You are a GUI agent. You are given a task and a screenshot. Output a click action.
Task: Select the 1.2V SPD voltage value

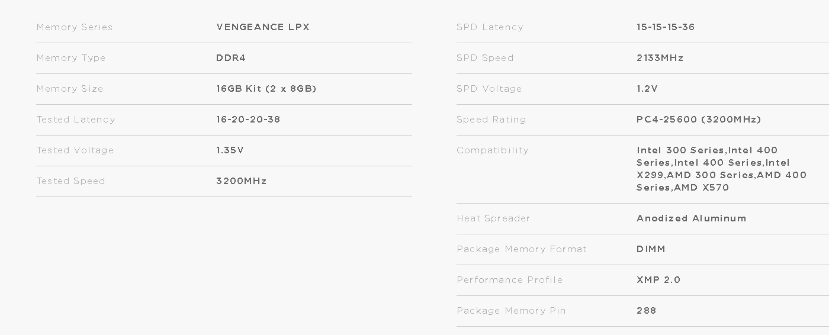point(647,89)
